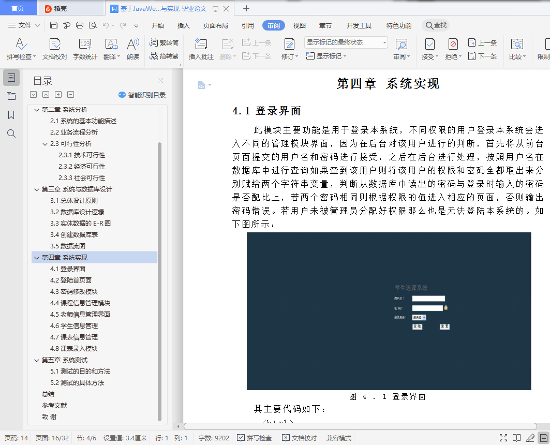
Task: Open the chapter navigation icon in sidebar
Action: [x=11, y=96]
